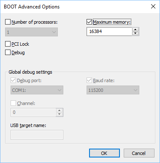This screenshot has width=160, height=163.
Task: Confirm settings with the OK button
Action: (104, 153)
